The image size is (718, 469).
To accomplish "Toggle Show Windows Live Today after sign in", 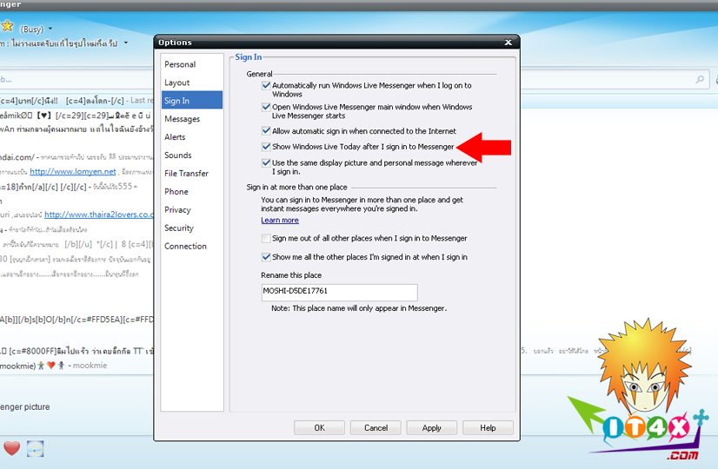I will (x=267, y=147).
